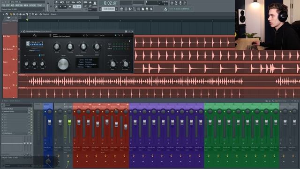Click the Shaker 2 mixer track fader
Image resolution: width=300 pixels, height=169 pixels.
coord(126,127)
